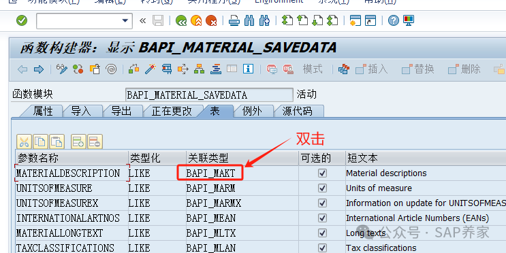Click the Copy icon above table

pyautogui.click(x=40, y=141)
